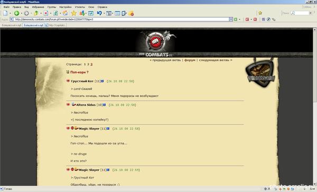Click the yellow folder block icon
Screen dimensions: 317x192
(131, 13)
